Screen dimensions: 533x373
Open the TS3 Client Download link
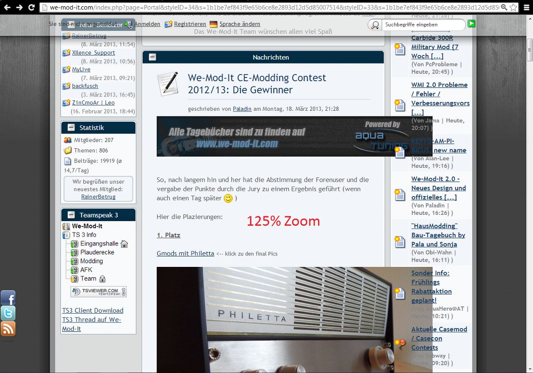(93, 311)
